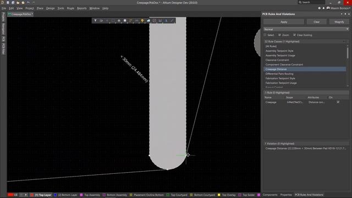Click the place component icon
Screen dimensions: 352x198
coord(125,21)
